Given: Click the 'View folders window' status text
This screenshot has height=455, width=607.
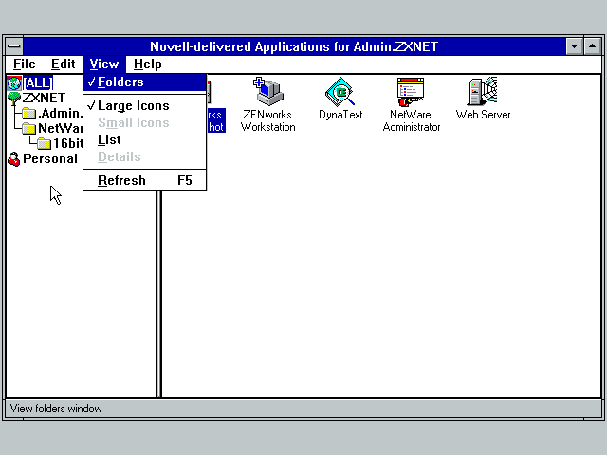Looking at the screenshot, I should coord(56,409).
